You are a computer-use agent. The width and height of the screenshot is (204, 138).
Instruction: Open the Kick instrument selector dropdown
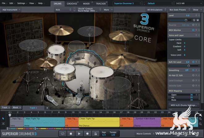click(x=63, y=10)
